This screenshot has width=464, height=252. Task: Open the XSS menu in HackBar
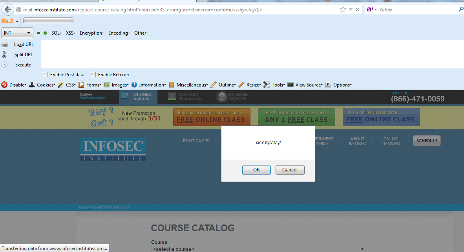[70, 33]
